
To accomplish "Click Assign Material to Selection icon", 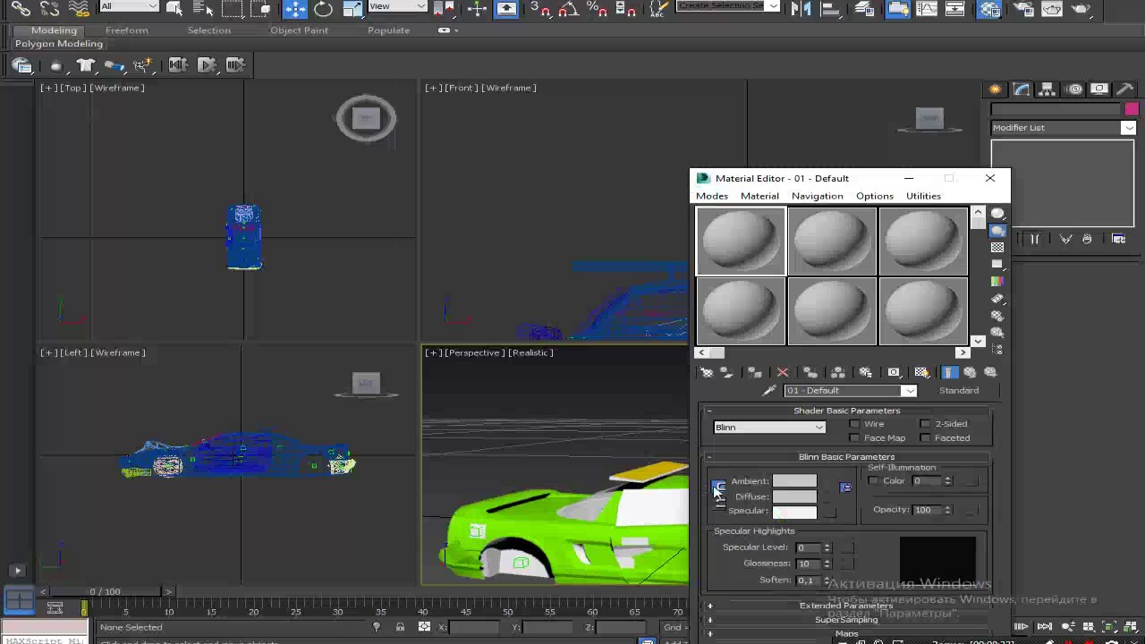I will tap(755, 372).
